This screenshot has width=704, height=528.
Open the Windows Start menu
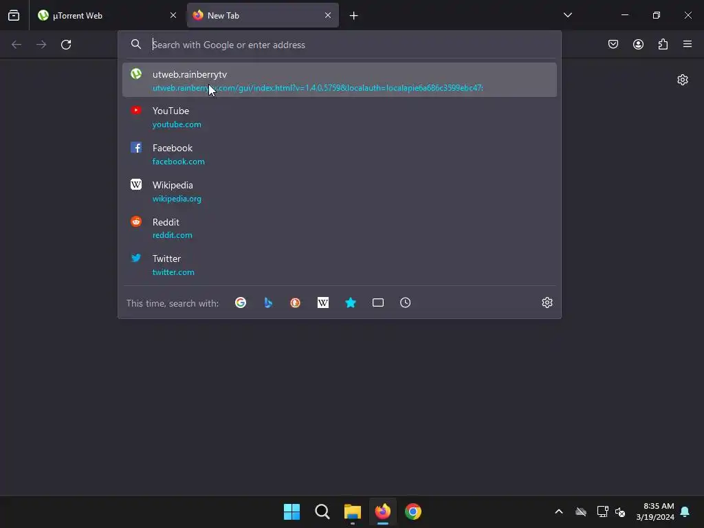point(291,511)
